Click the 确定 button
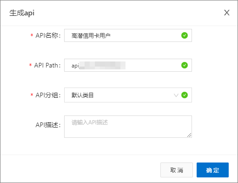 point(212,170)
